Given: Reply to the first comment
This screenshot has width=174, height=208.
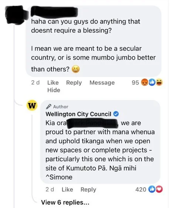Looking at the screenshot, I should 74,83.
